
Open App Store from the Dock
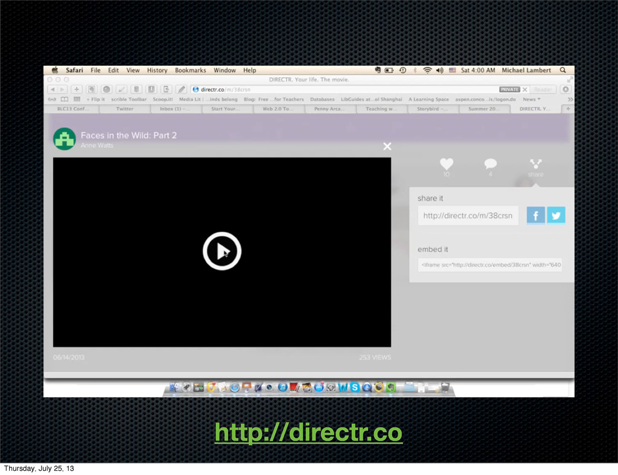(x=319, y=387)
